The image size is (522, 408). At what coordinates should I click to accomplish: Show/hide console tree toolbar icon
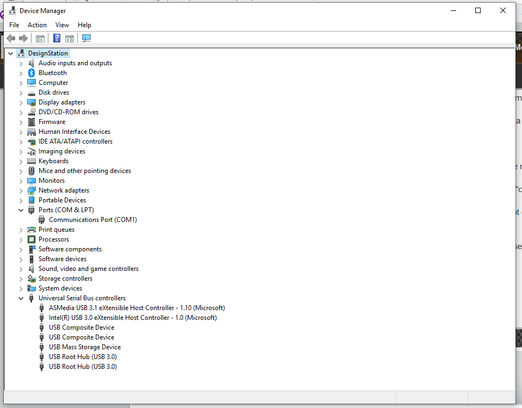coord(40,39)
